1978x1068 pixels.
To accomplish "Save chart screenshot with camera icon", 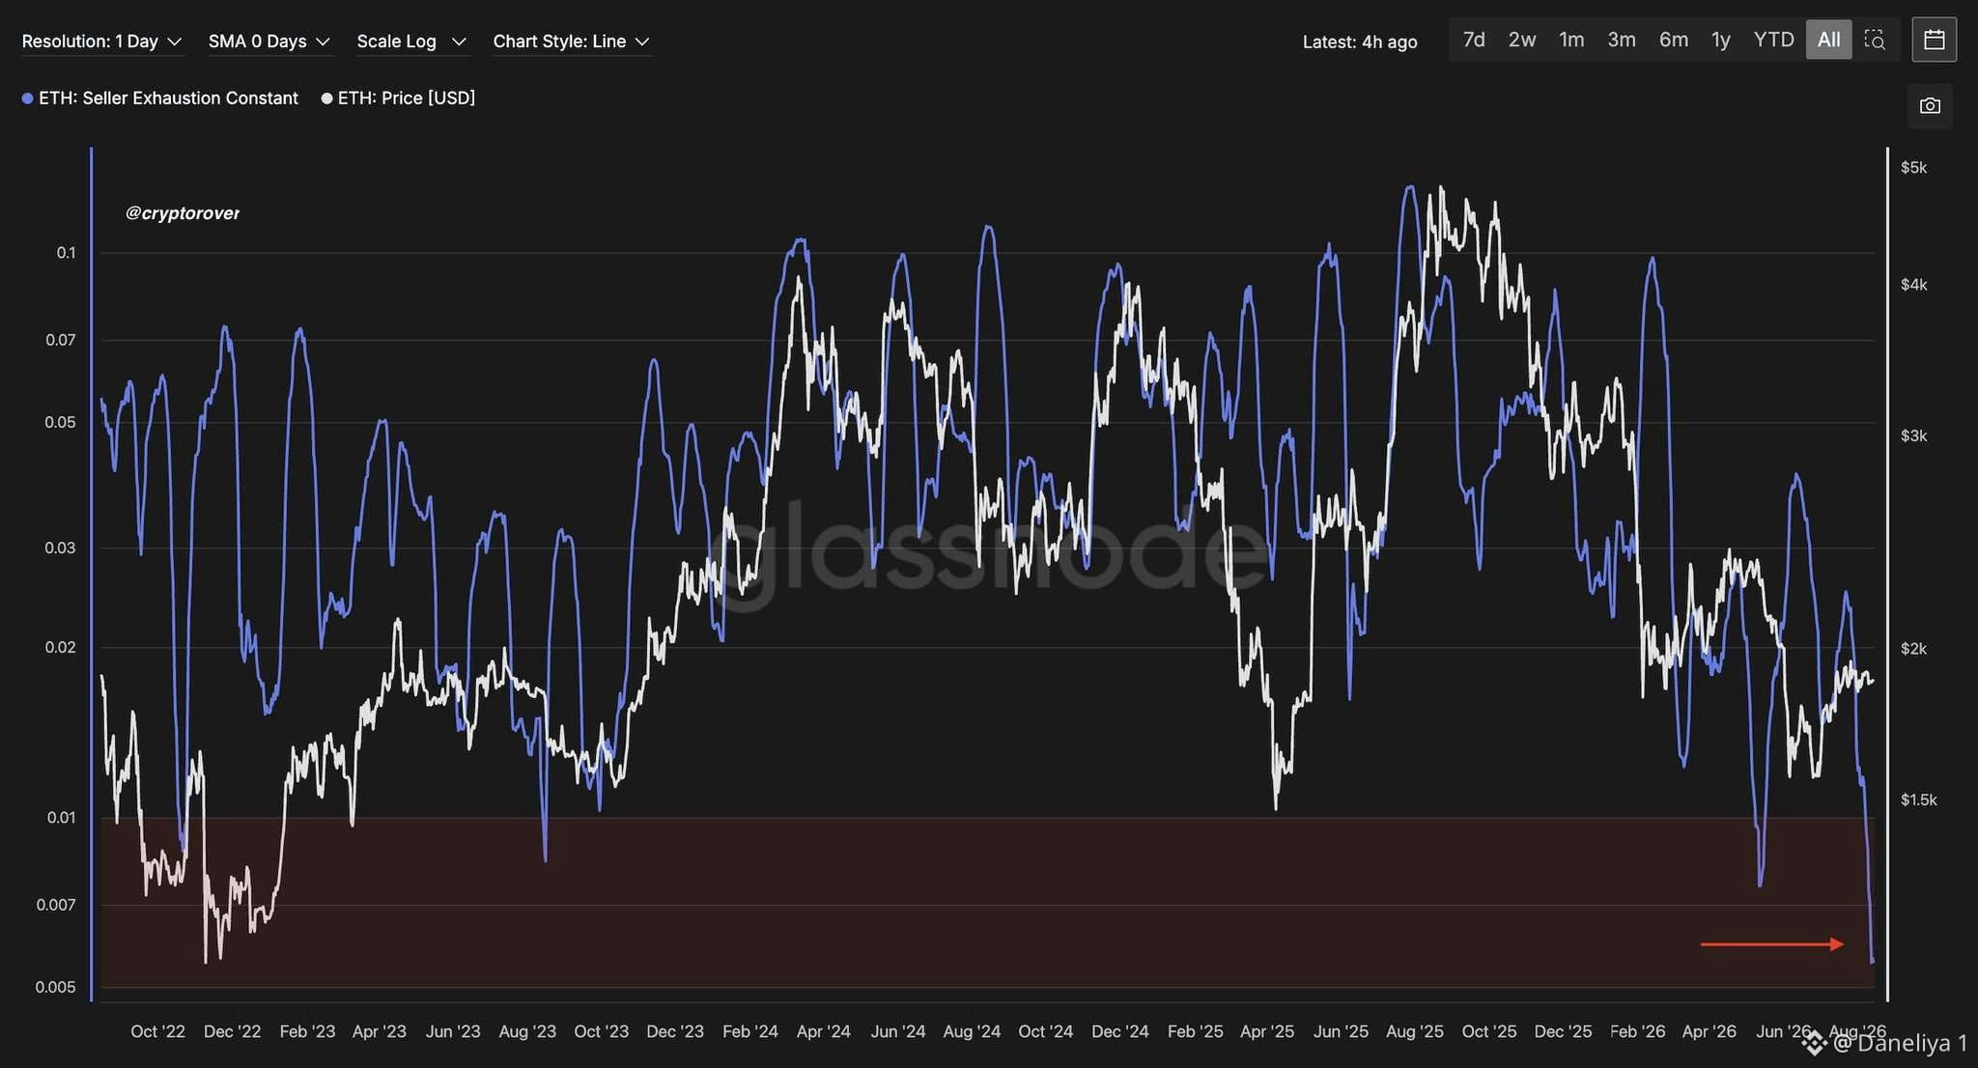I will (x=1930, y=106).
